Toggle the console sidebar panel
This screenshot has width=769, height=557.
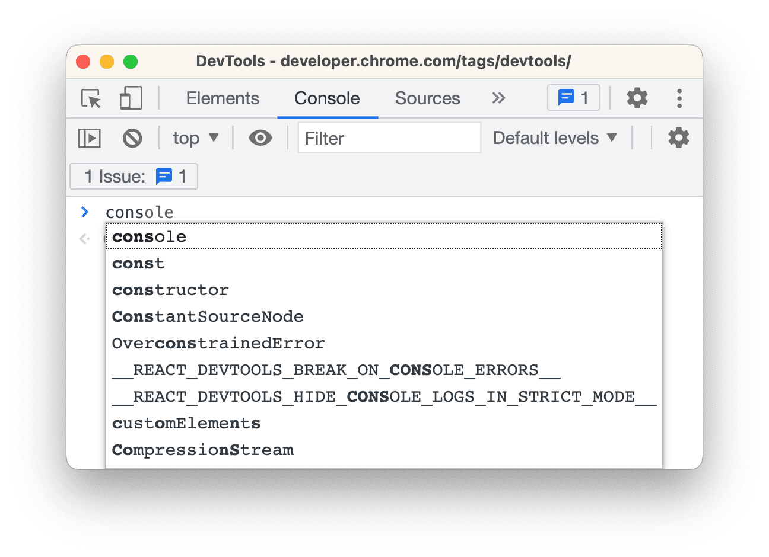[x=89, y=137]
